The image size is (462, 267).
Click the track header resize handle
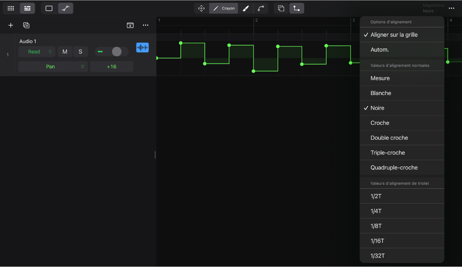point(155,155)
